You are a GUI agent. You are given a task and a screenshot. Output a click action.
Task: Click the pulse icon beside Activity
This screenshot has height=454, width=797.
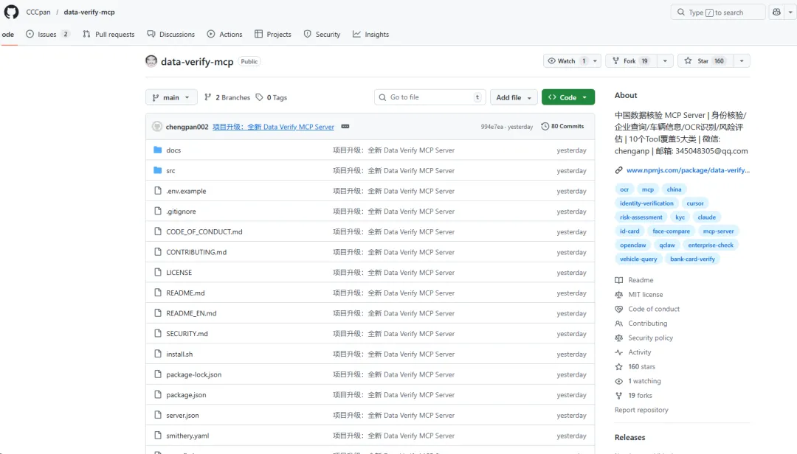[618, 352]
